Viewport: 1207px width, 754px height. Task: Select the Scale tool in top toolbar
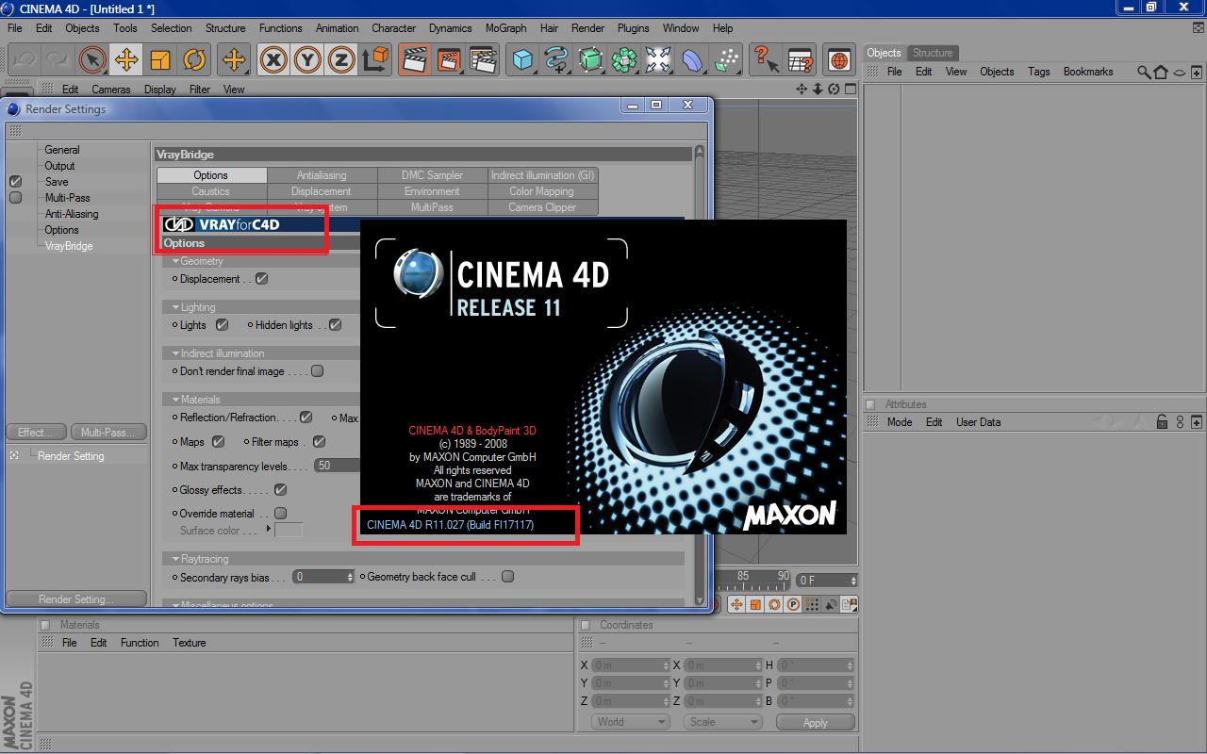160,60
